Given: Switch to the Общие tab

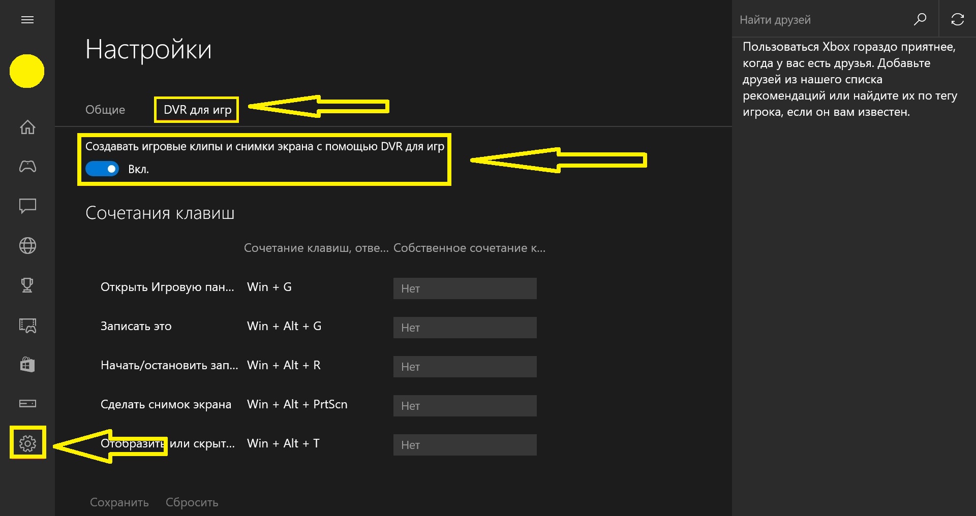Looking at the screenshot, I should point(105,110).
